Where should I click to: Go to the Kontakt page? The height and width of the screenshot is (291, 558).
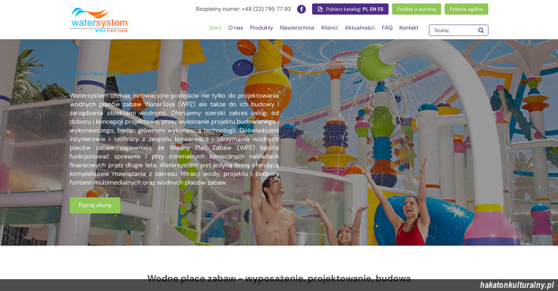coord(408,28)
